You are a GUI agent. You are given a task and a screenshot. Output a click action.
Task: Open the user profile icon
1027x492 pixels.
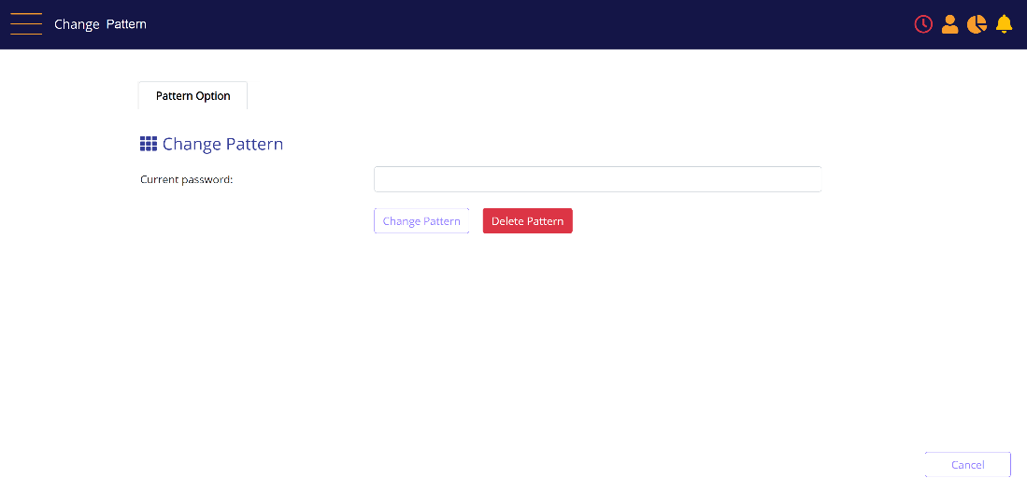coord(949,24)
